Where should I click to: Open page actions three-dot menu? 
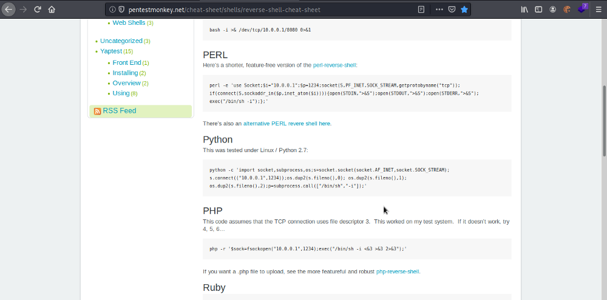tap(439, 10)
